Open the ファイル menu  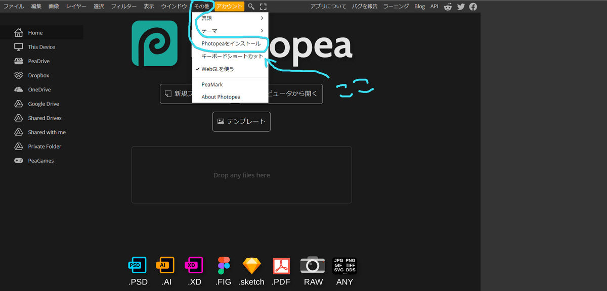point(14,7)
